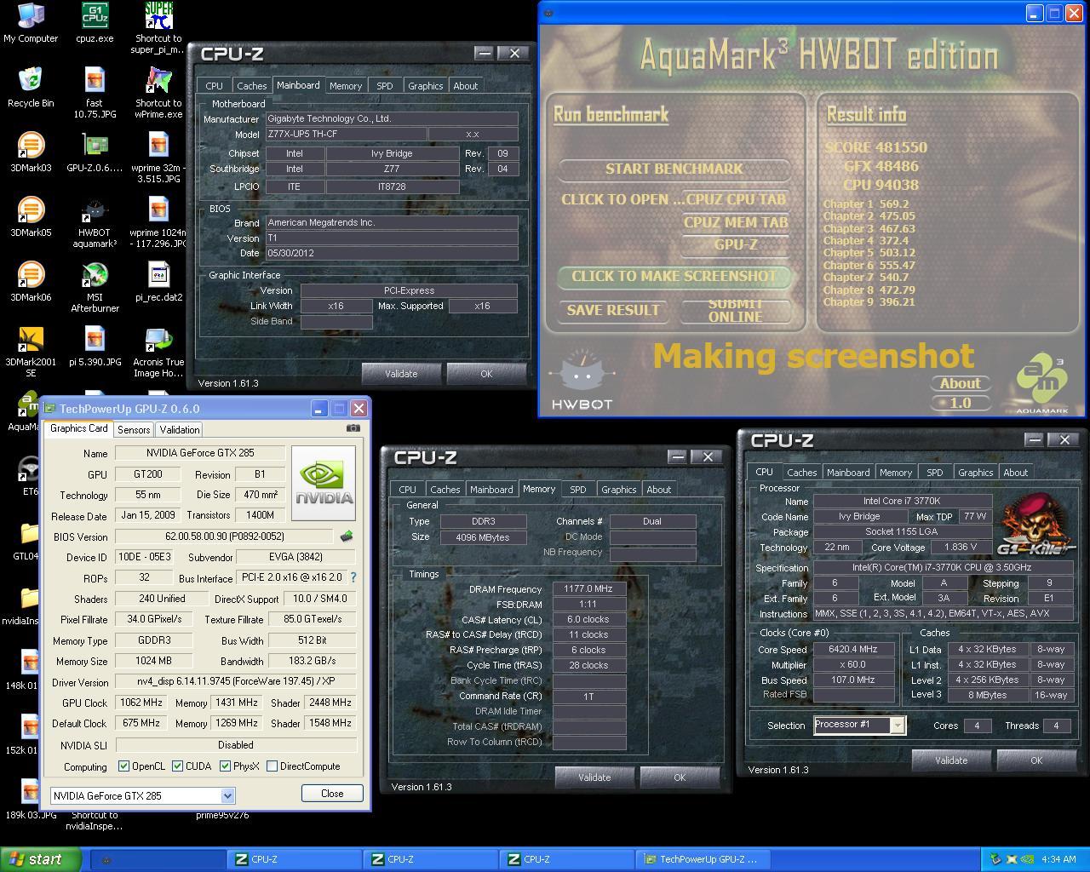Click Windows start button
The width and height of the screenshot is (1090, 872).
click(41, 859)
